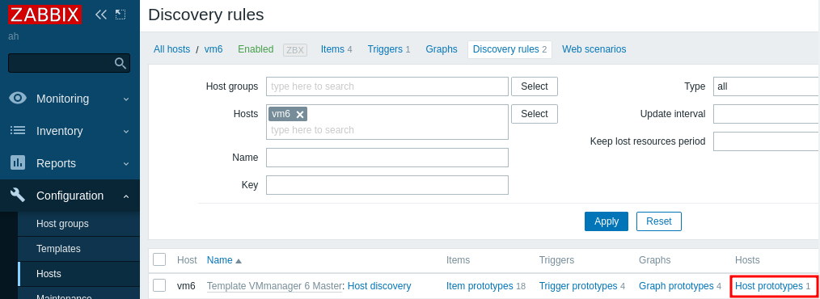Click Select button next to Hosts
Screen dimensions: 820x299
click(x=535, y=113)
